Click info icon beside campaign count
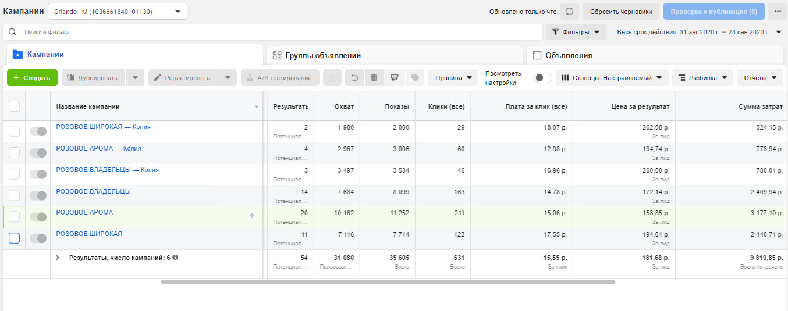The width and height of the screenshot is (788, 311). pyautogui.click(x=175, y=257)
